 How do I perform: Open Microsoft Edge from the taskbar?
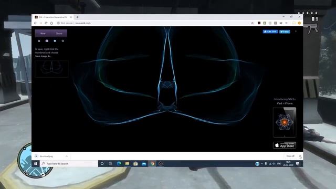coord(119,164)
